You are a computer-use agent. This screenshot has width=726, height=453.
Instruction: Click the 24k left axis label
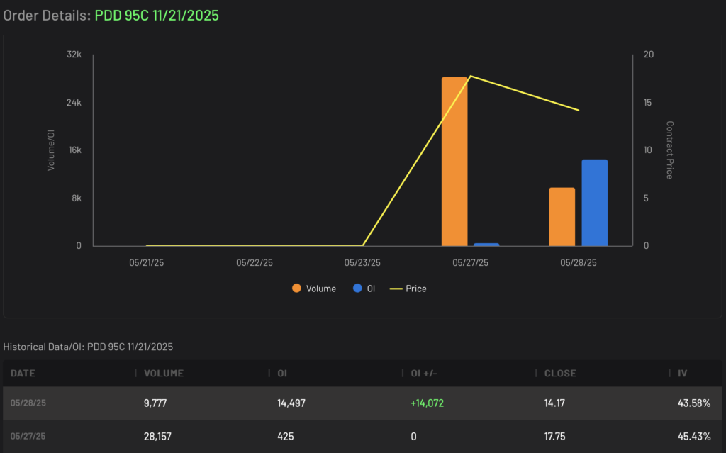pyautogui.click(x=74, y=102)
